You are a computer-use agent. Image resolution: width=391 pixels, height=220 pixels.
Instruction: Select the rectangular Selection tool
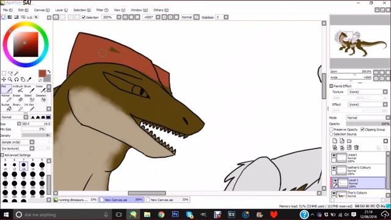click(4, 73)
